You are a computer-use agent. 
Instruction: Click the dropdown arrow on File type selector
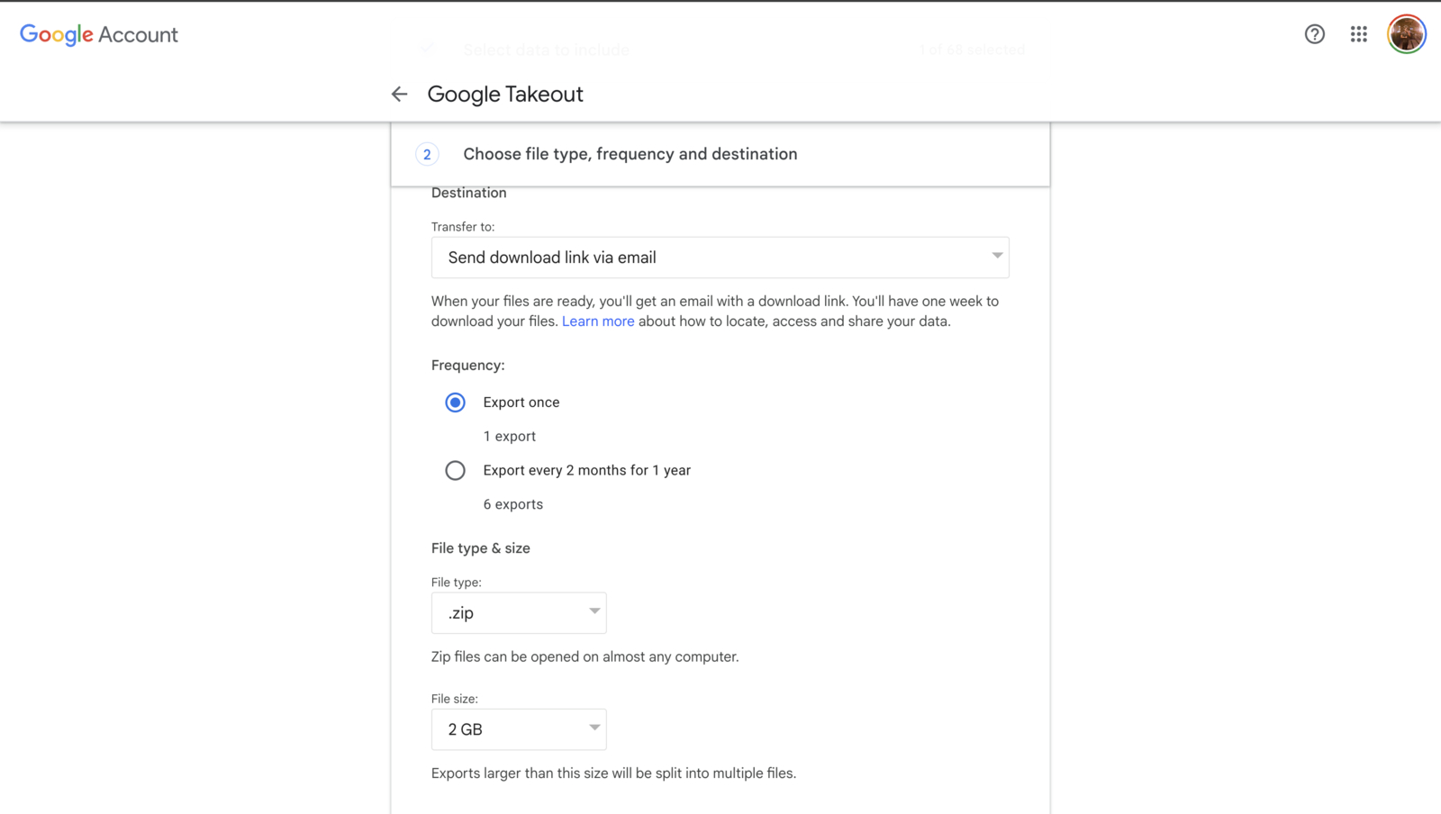coord(594,612)
